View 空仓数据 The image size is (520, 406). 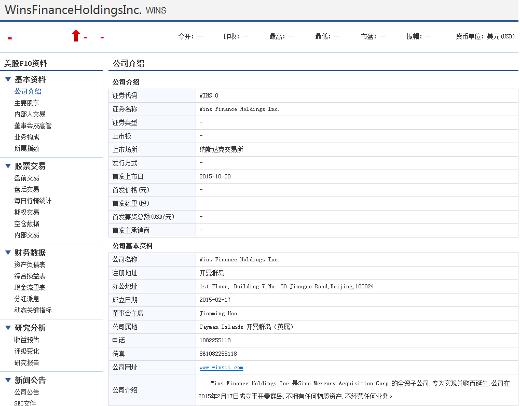point(26,223)
